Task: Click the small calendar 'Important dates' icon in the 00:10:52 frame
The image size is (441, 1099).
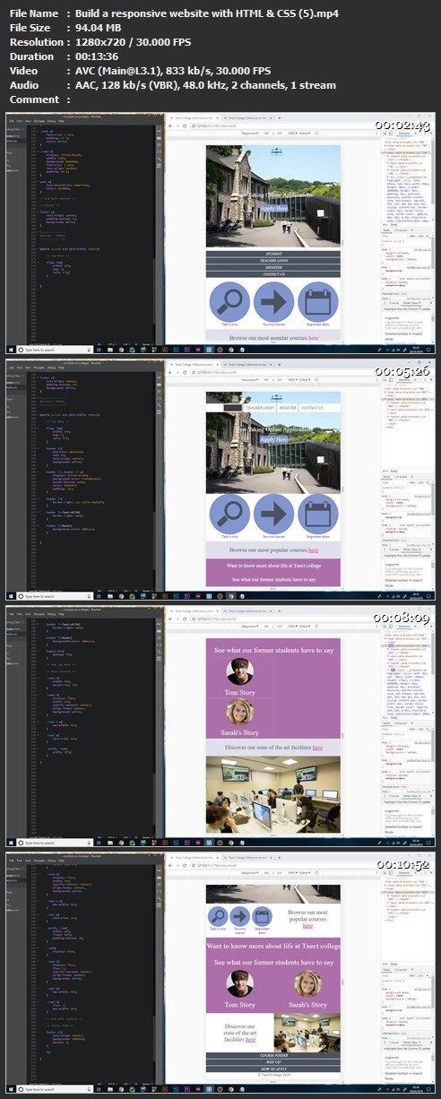Action: tap(262, 916)
